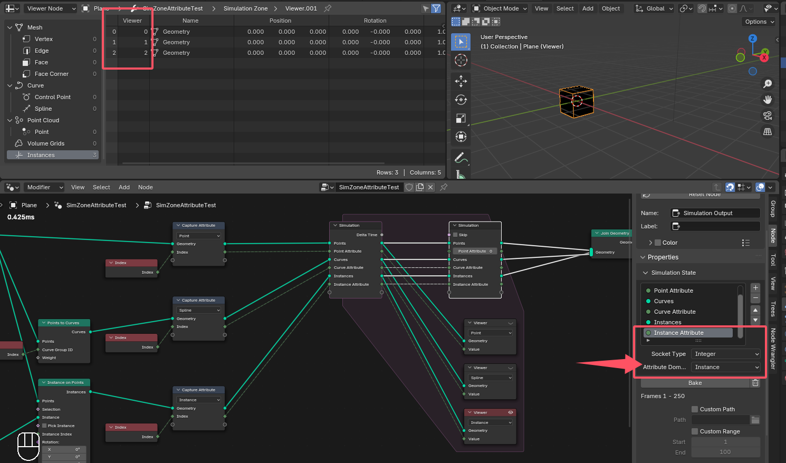Collapse the Mesh tree section
This screenshot has width=786, height=463.
pos(10,27)
